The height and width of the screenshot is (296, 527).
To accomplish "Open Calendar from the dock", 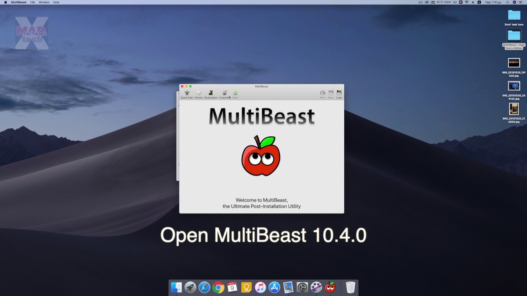I will pos(232,287).
